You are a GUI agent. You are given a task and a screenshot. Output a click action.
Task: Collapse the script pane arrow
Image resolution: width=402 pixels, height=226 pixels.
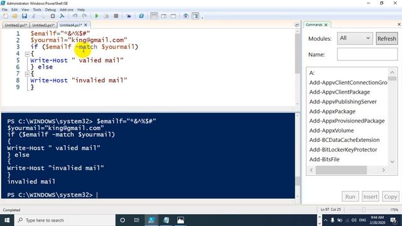click(296, 25)
